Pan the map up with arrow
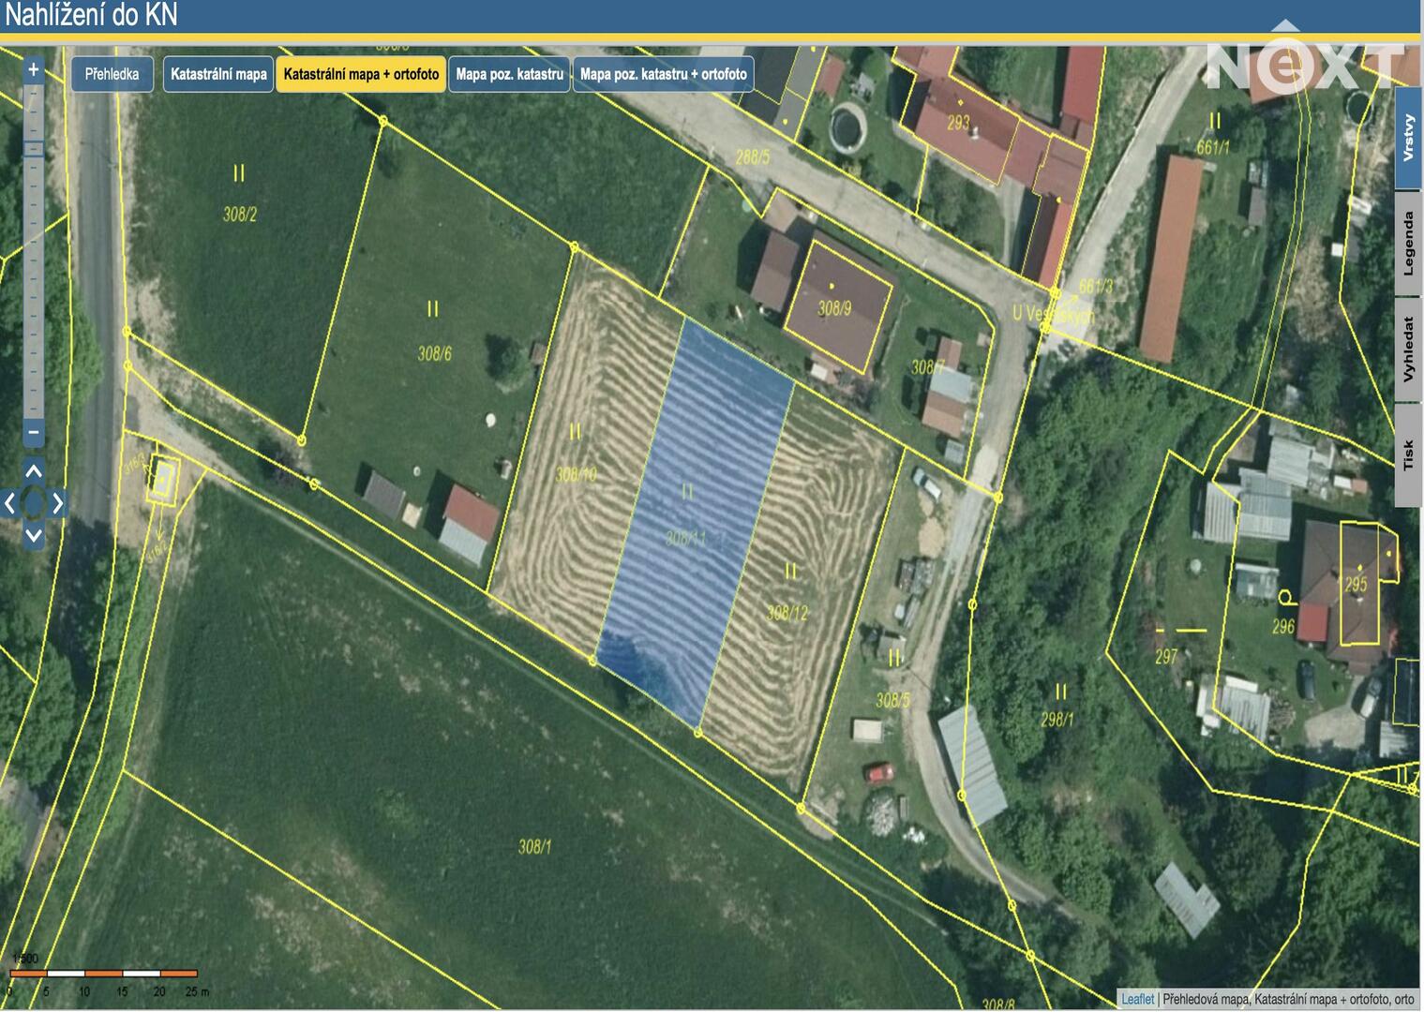1424x1012 pixels. click(34, 471)
